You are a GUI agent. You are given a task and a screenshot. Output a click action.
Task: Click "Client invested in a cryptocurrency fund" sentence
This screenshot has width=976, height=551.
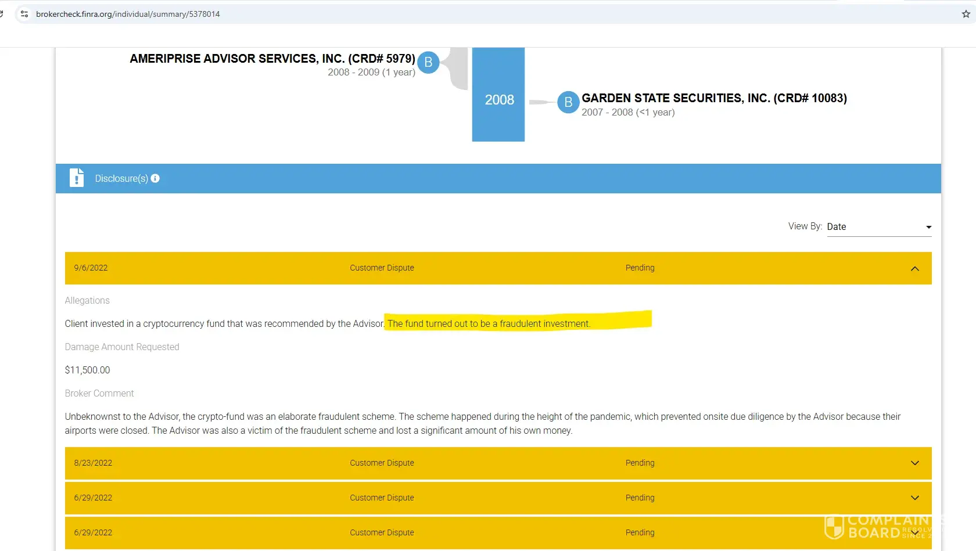[224, 324]
